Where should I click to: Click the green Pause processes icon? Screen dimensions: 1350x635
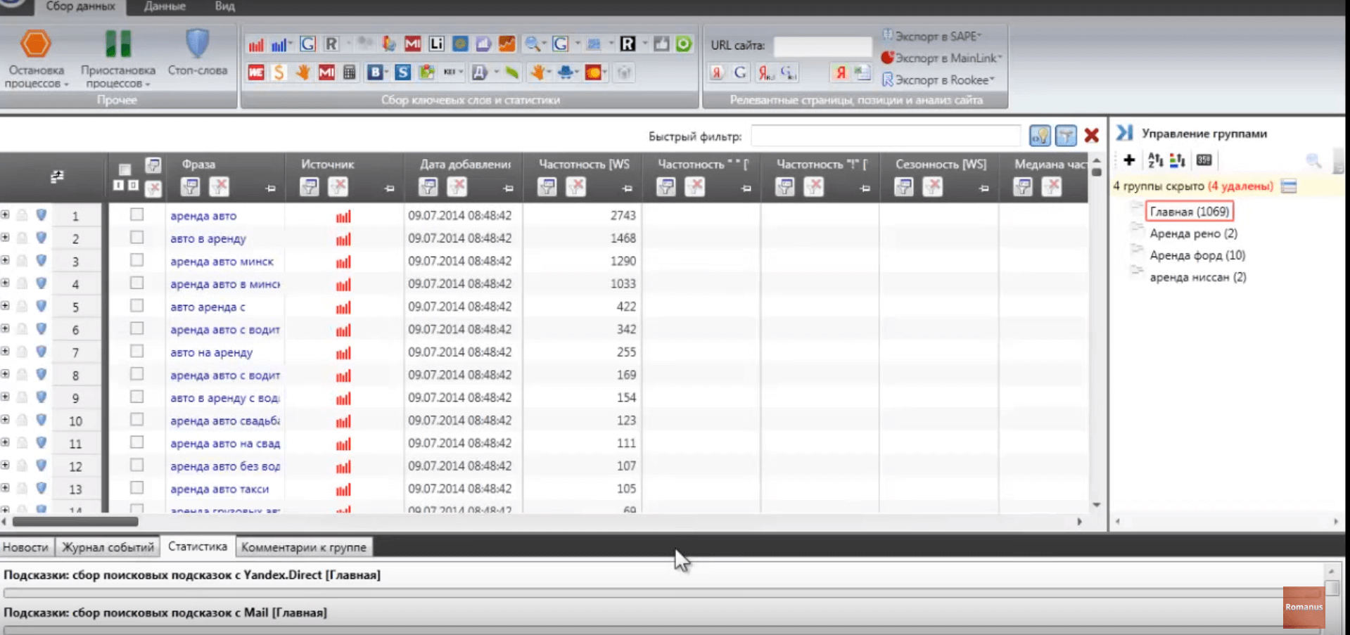(117, 44)
